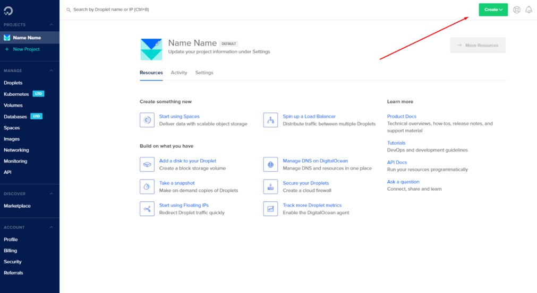Viewport: 537px width, 293px height.
Task: Switch to the Activity tab
Action: 179,73
